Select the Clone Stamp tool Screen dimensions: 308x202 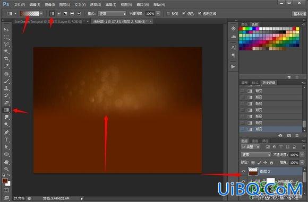6,88
